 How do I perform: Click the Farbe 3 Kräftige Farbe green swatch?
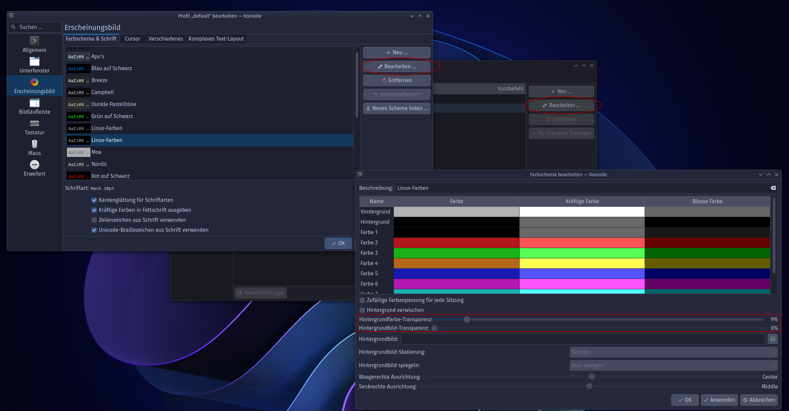pyautogui.click(x=582, y=253)
